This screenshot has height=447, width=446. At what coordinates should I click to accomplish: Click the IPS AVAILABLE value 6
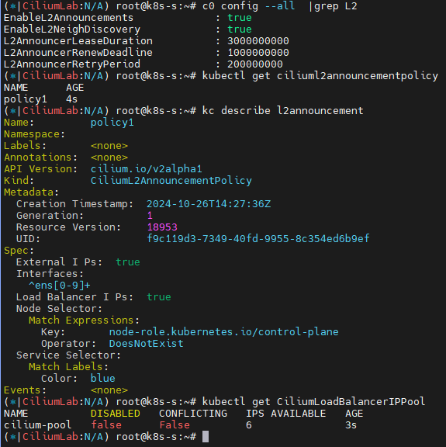[x=249, y=425]
